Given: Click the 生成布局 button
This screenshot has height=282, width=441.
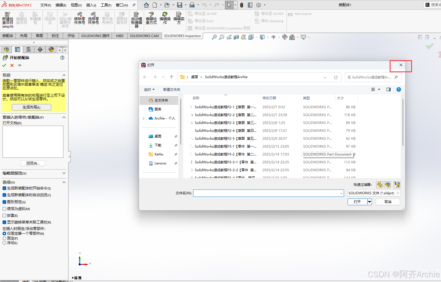Looking at the screenshot, I should 32,107.
